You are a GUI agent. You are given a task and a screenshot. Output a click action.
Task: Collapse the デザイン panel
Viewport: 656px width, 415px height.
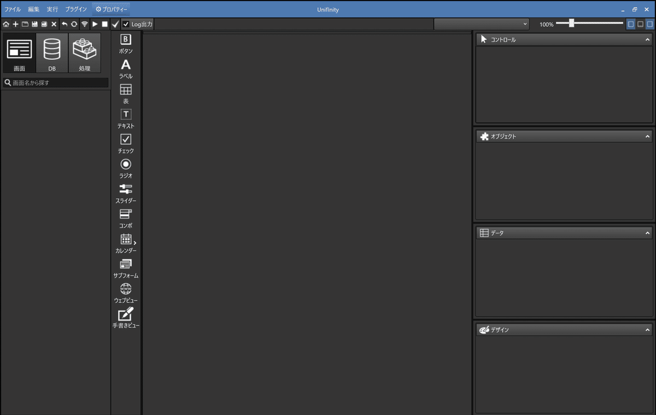click(648, 330)
